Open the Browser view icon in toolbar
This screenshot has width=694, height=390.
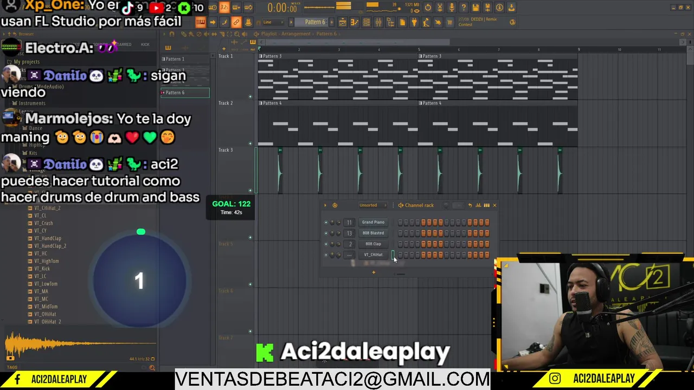tap(390, 22)
